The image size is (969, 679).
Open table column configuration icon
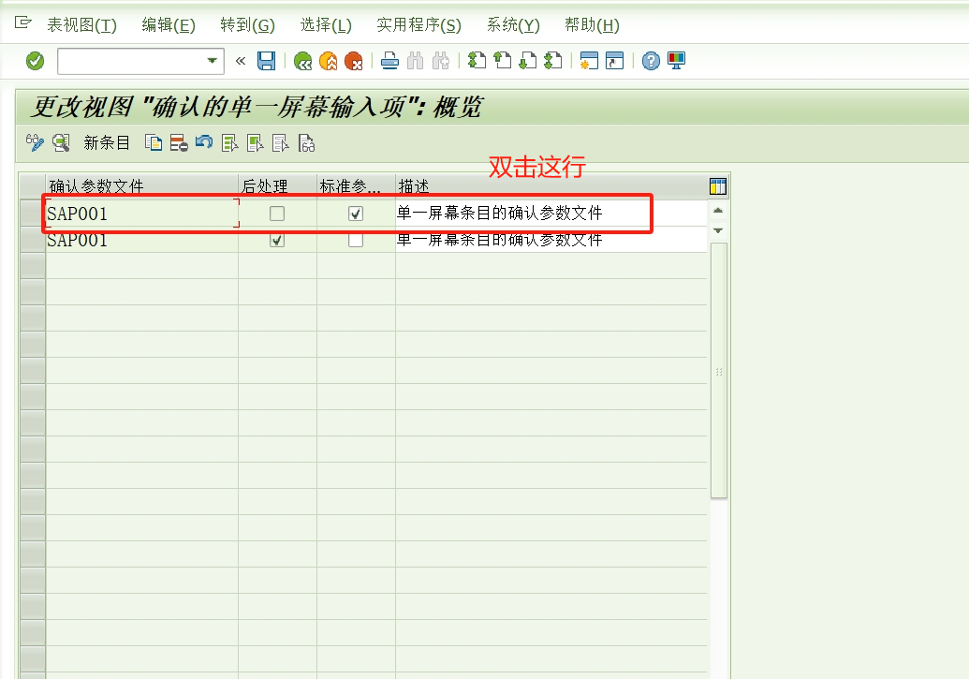[718, 186]
